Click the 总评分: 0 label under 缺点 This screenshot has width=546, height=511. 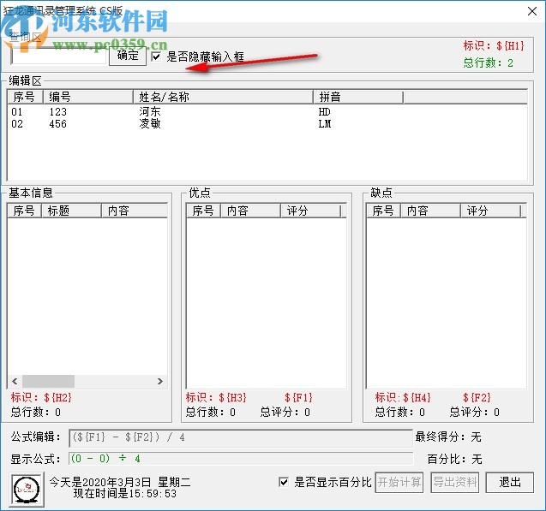(475, 413)
